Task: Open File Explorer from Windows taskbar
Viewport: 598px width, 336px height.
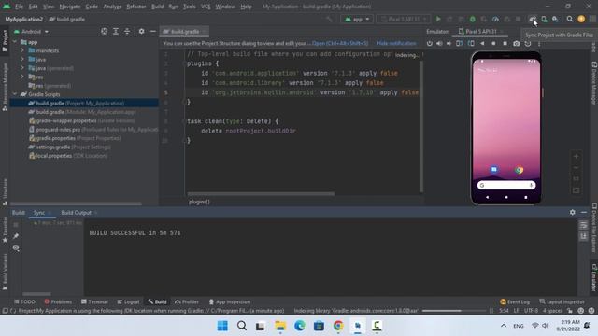Action: pyautogui.click(x=280, y=326)
